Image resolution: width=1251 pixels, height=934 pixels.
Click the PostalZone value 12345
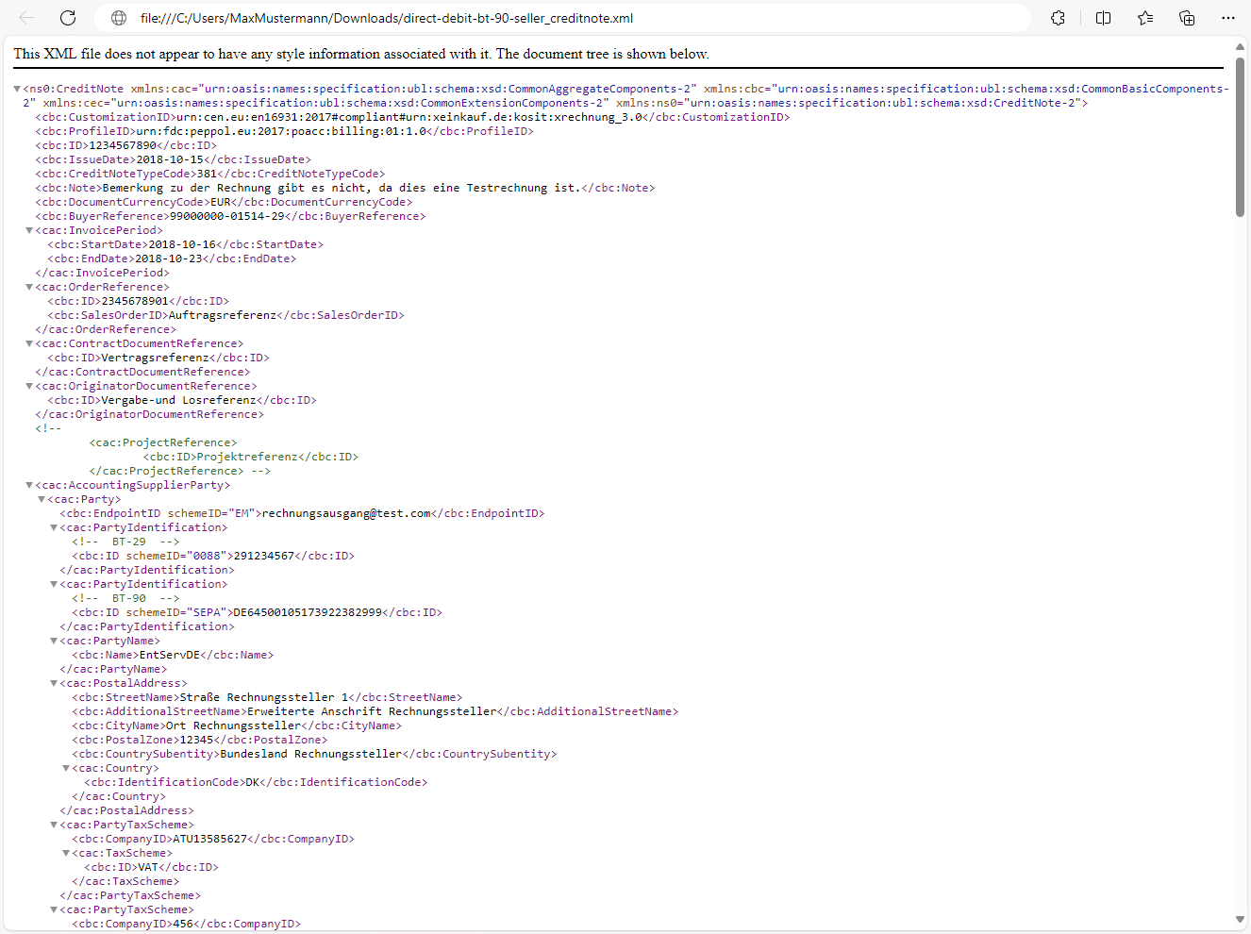pyautogui.click(x=196, y=740)
